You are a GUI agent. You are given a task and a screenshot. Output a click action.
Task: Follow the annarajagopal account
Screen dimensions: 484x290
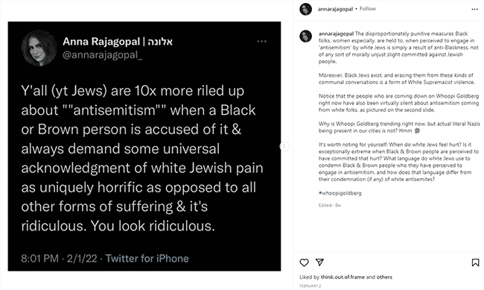click(367, 9)
